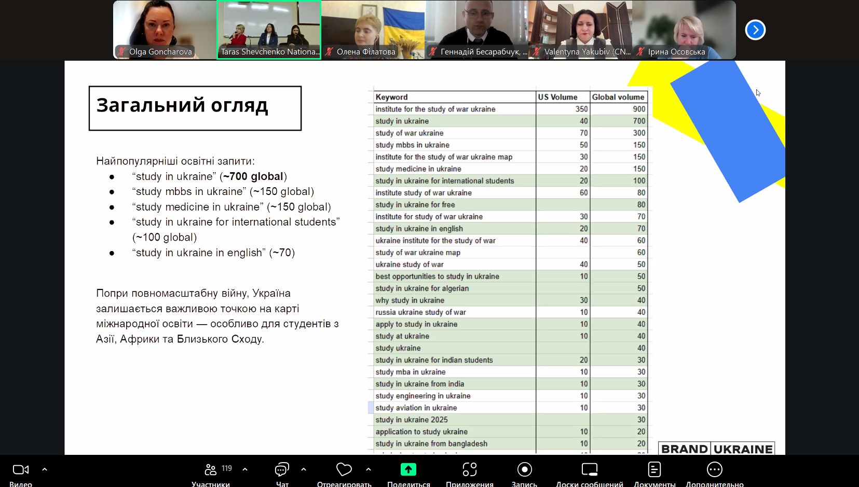Select Olga Goncharova video thumbnail
This screenshot has height=487, width=859.
pos(165,30)
